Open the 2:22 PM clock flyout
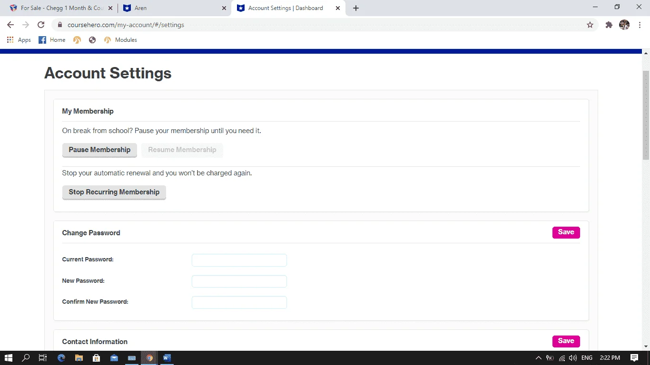This screenshot has height=365, width=650. coord(610,358)
